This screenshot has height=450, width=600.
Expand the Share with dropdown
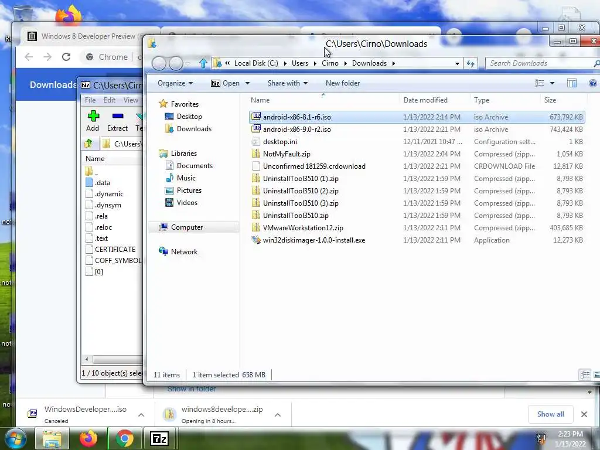pos(287,83)
